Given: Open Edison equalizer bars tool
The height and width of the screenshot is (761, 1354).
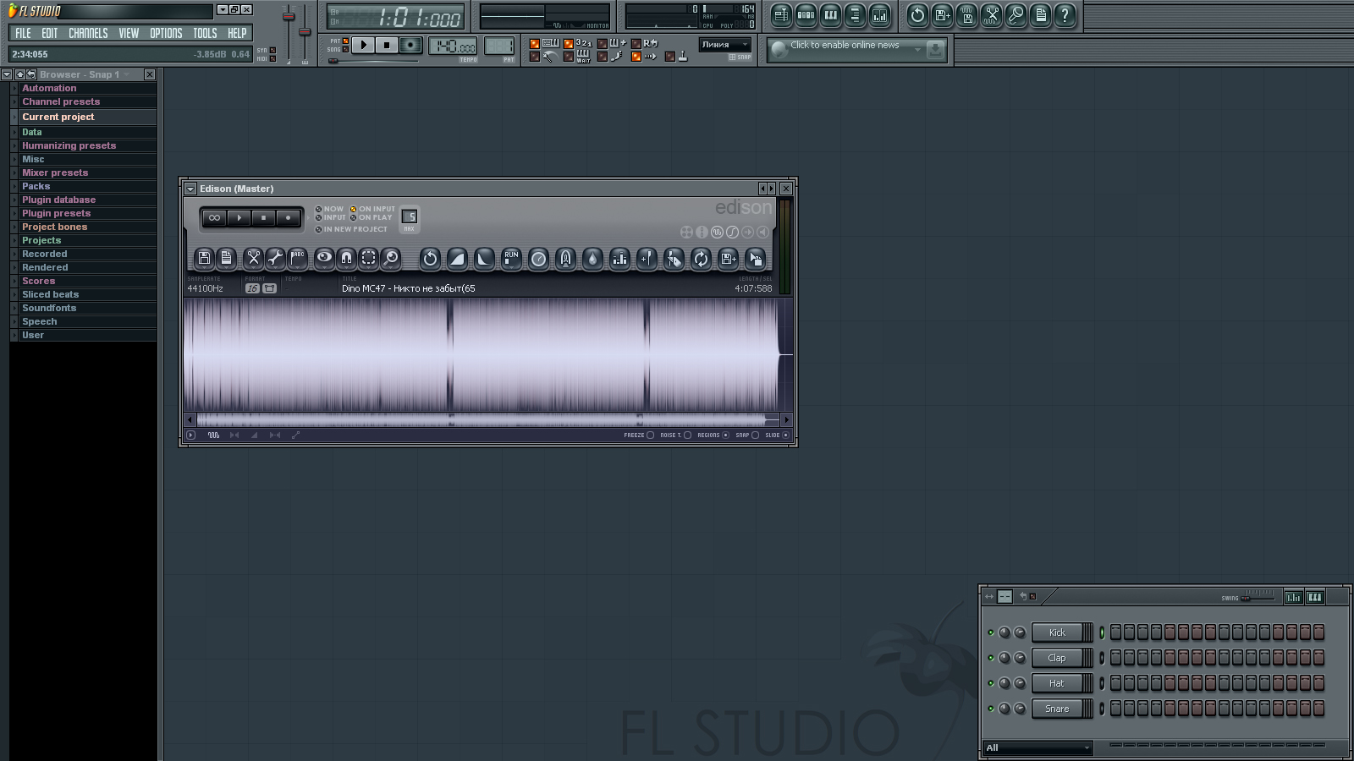Looking at the screenshot, I should [619, 259].
